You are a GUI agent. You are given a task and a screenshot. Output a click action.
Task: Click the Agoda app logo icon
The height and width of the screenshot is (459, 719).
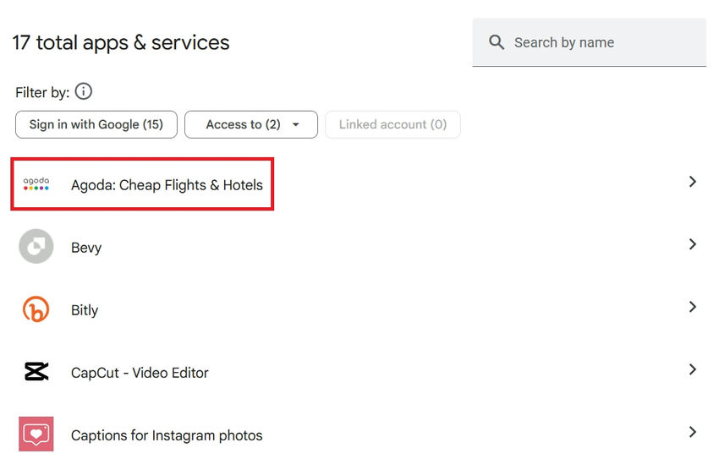coord(36,183)
